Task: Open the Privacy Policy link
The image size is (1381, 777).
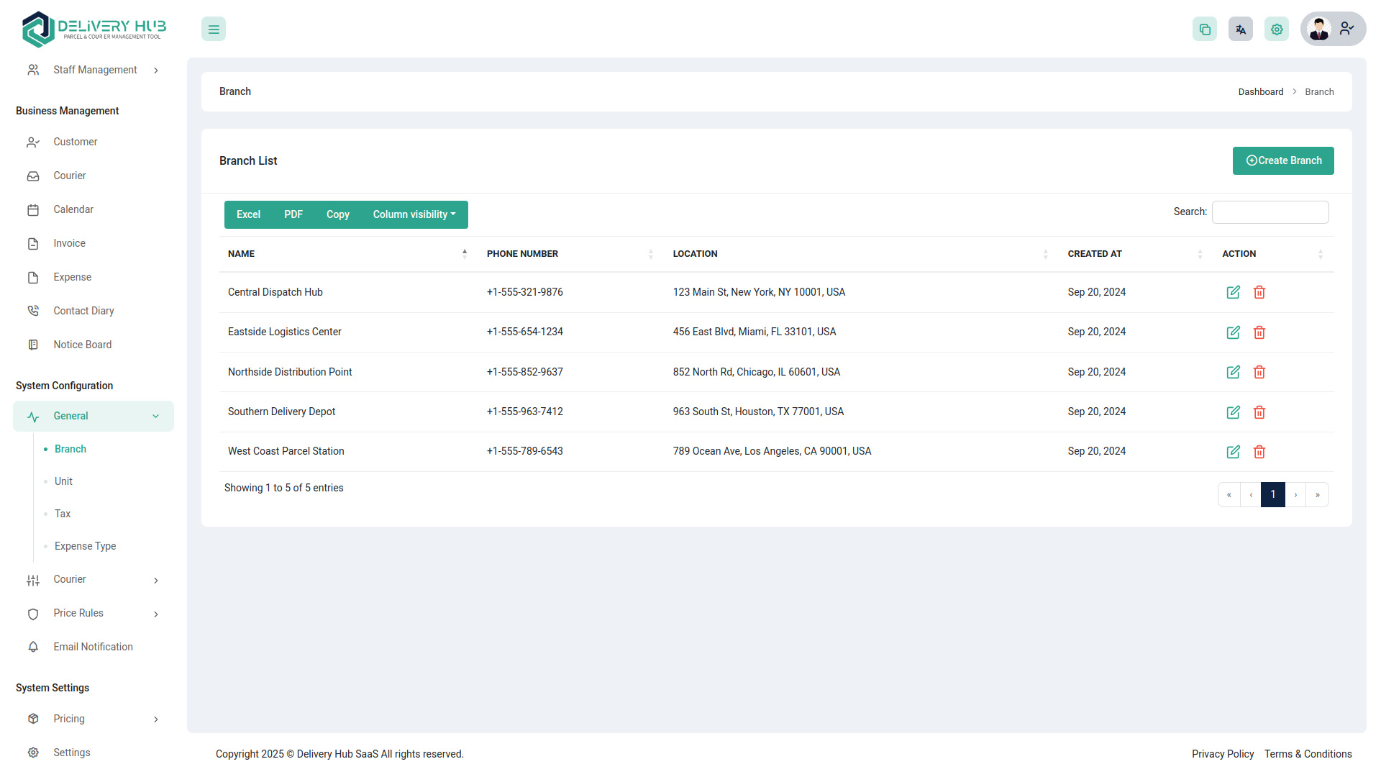Action: coord(1223,754)
